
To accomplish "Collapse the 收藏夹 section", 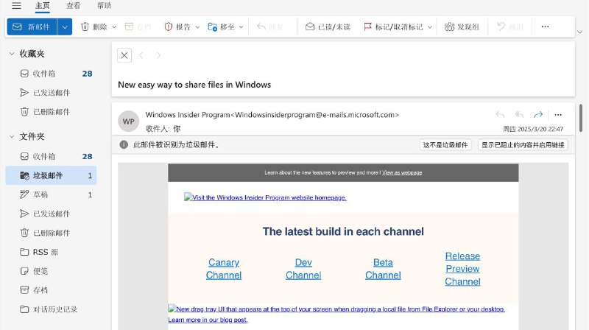I will pos(11,54).
